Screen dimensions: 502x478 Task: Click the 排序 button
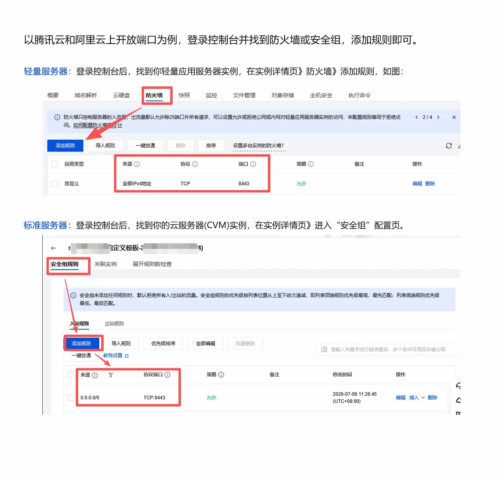pyautogui.click(x=211, y=146)
